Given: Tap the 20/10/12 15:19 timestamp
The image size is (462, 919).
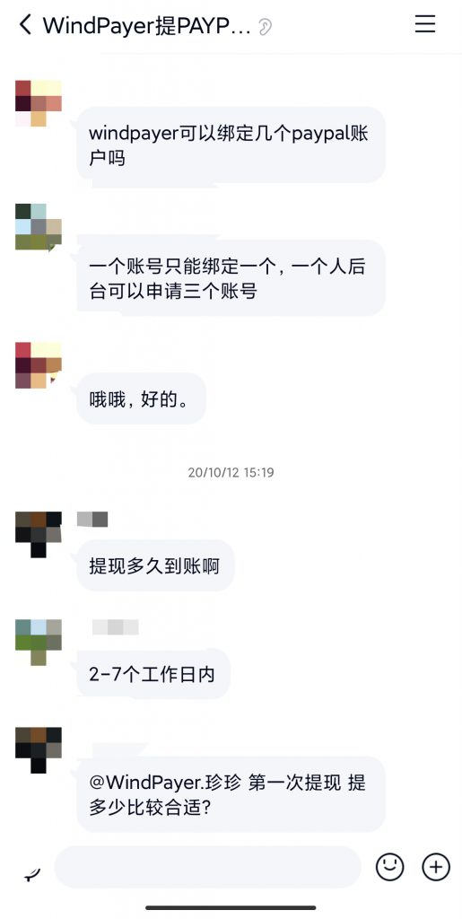Looking at the screenshot, I should pyautogui.click(x=231, y=472).
